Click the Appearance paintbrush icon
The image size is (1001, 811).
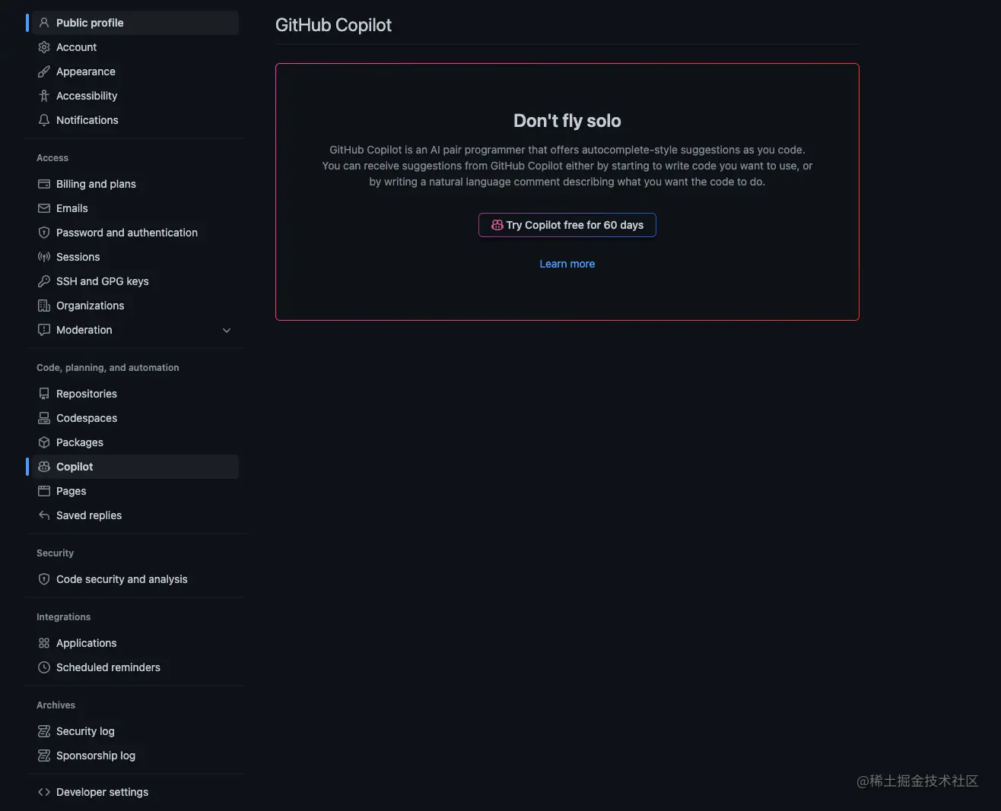[43, 71]
